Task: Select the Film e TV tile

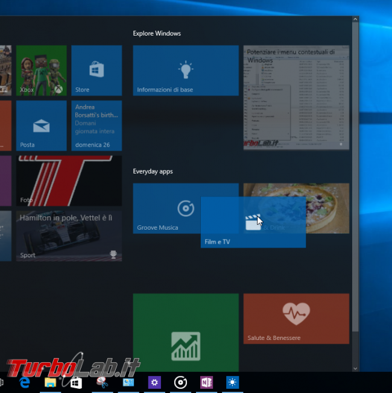Action: tap(253, 222)
